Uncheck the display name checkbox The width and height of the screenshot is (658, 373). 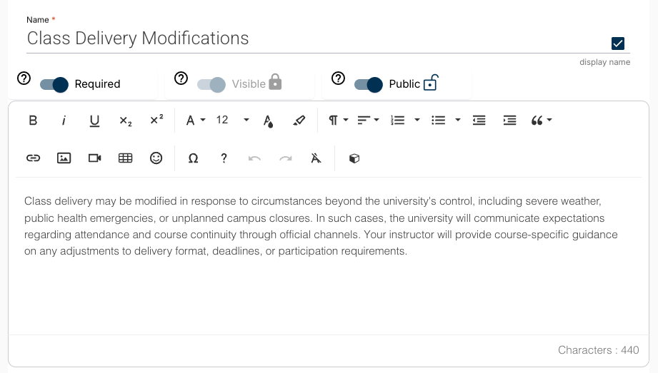click(x=619, y=44)
